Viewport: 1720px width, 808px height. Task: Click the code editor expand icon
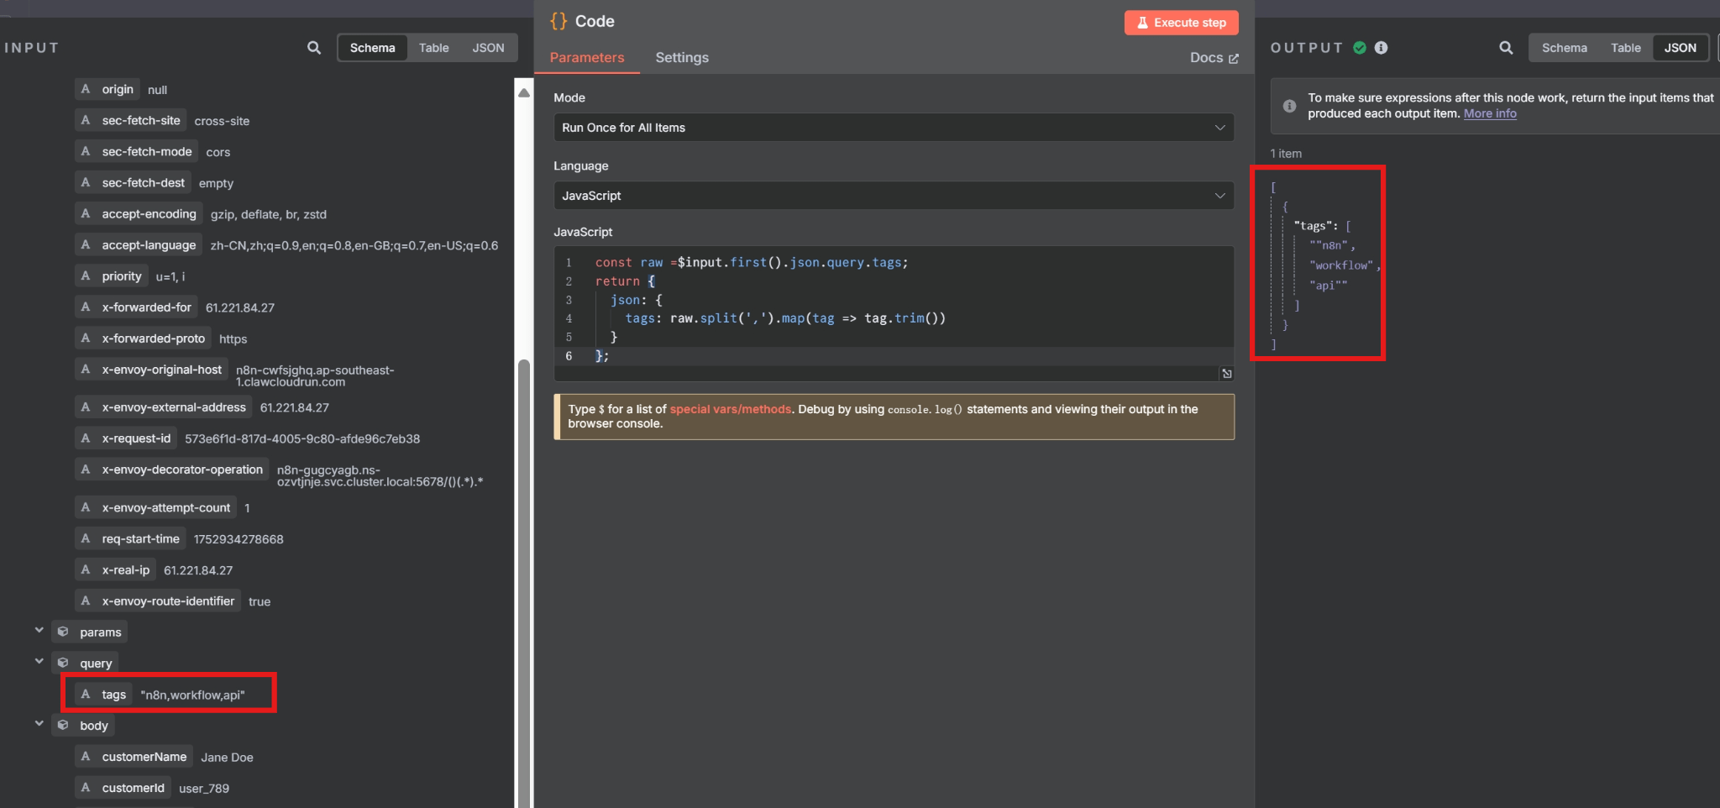(1227, 374)
